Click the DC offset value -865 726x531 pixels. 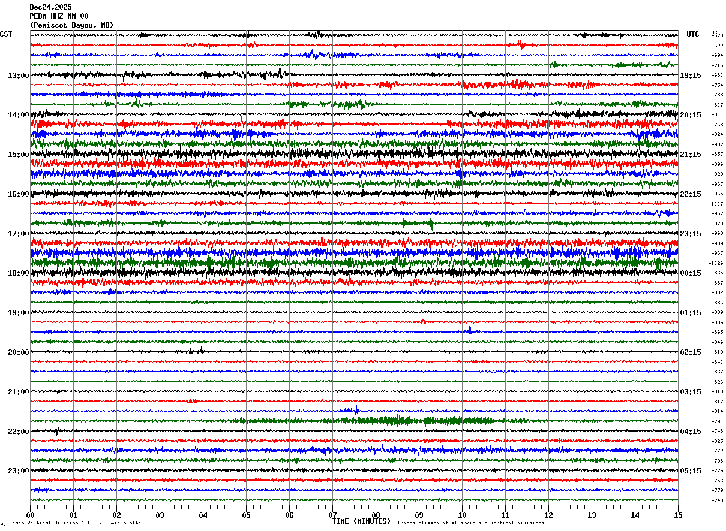tap(717, 333)
